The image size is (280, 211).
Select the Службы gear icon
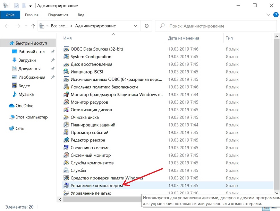point(67,170)
